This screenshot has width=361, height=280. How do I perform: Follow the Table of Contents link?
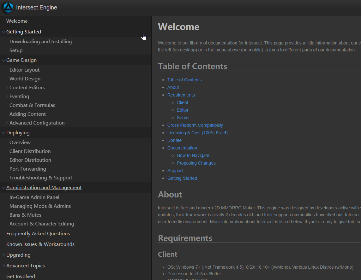(x=184, y=80)
